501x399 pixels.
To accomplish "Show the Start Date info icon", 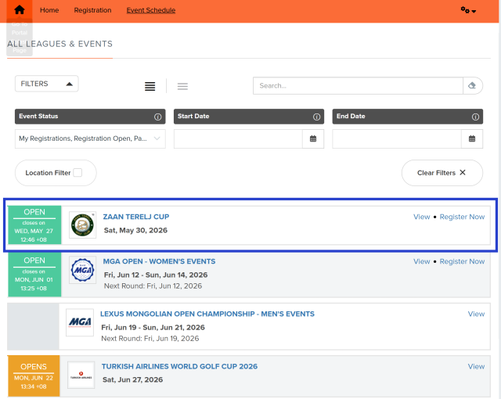I will click(x=316, y=117).
